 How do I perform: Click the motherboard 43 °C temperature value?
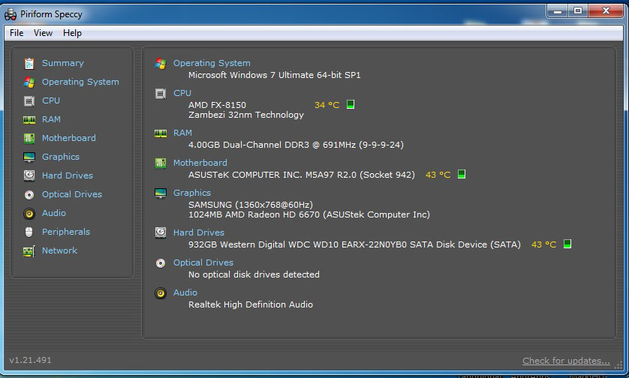pyautogui.click(x=438, y=175)
